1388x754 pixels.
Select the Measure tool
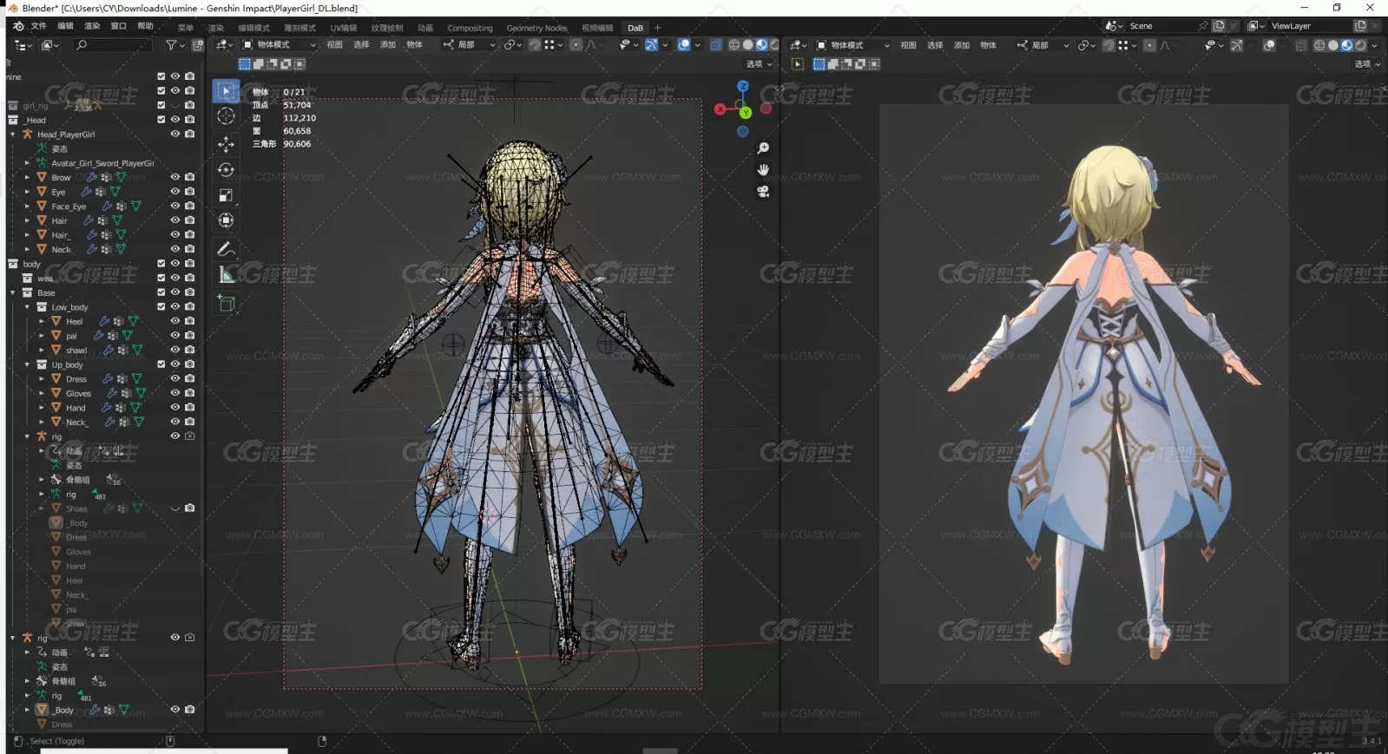(x=226, y=275)
